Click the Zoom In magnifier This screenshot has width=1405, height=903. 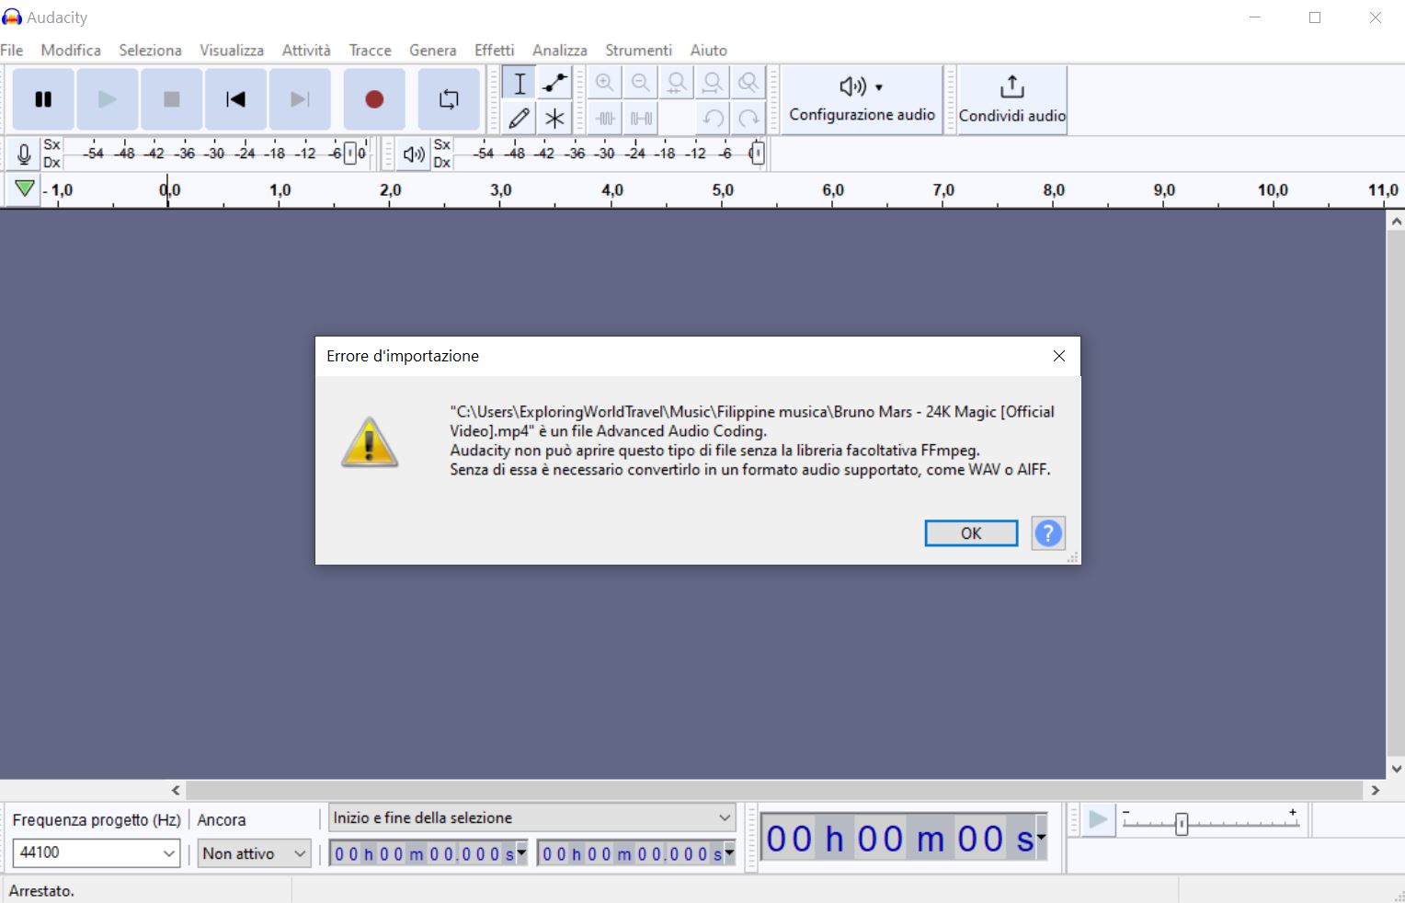[605, 83]
